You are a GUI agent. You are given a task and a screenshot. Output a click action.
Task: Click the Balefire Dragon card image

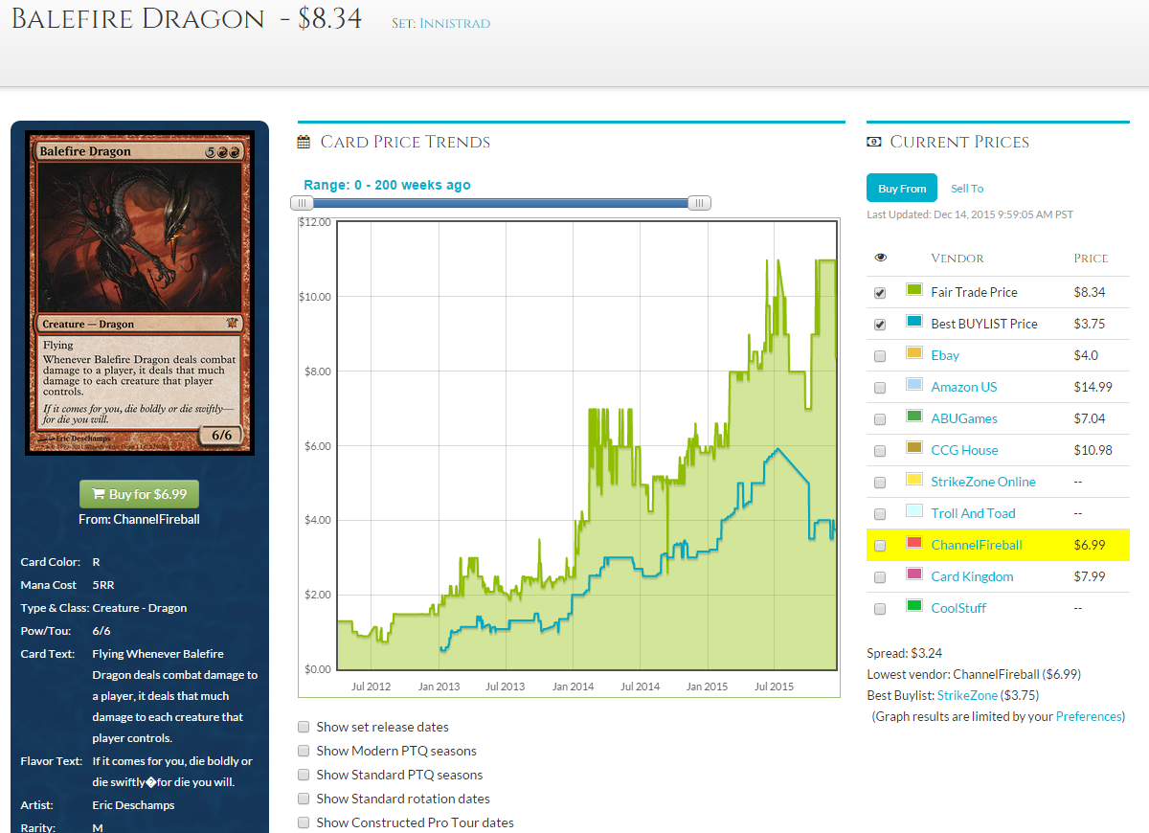click(x=140, y=293)
